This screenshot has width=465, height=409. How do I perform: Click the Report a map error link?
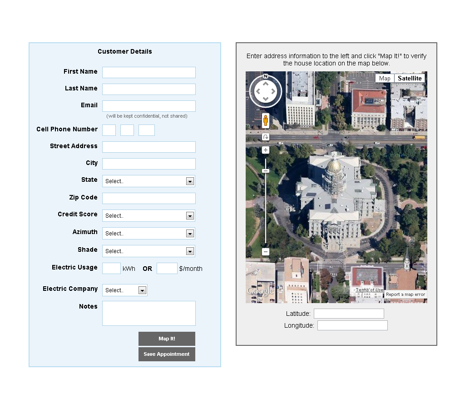tap(406, 294)
